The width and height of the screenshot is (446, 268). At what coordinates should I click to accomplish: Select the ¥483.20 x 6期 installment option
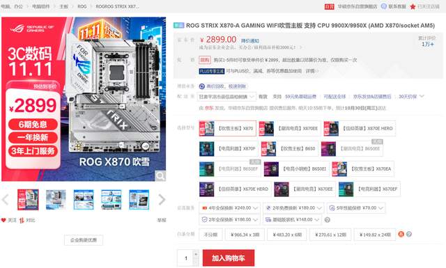click(x=286, y=235)
